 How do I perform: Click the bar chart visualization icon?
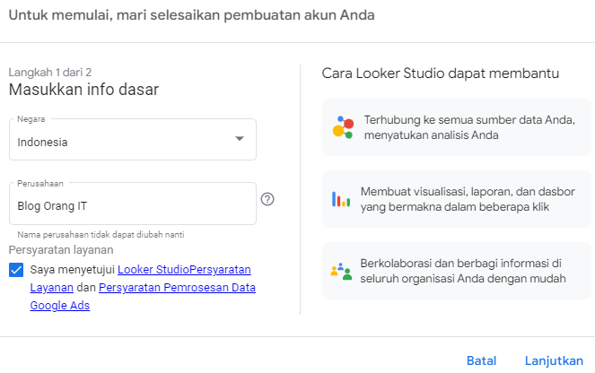341,199
